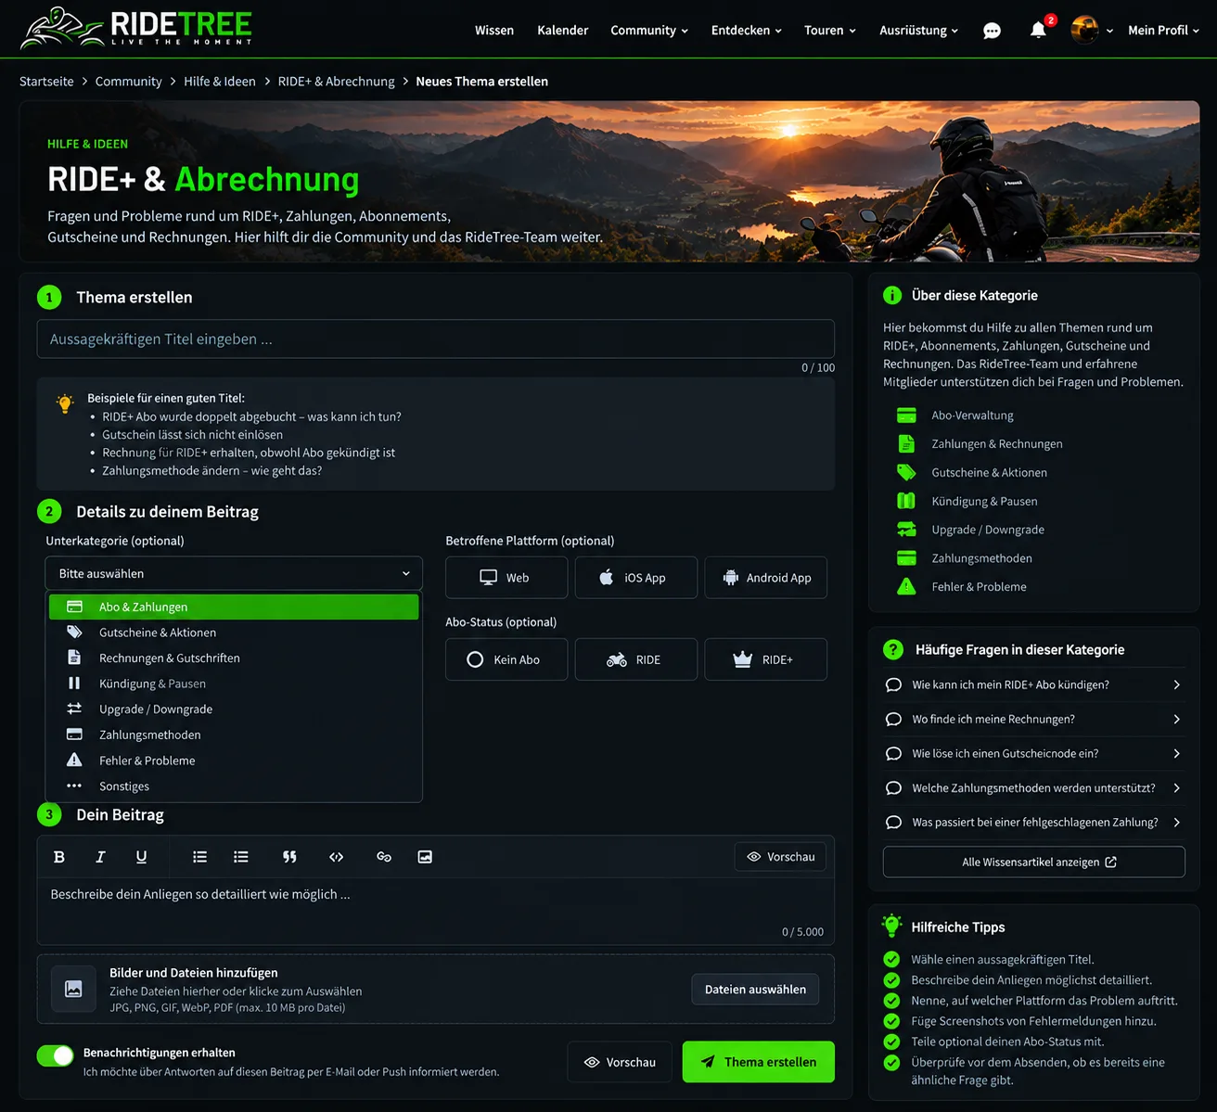
Task: Click Upgrade / Downgrade arrows icon in sidebar
Action: (906, 530)
